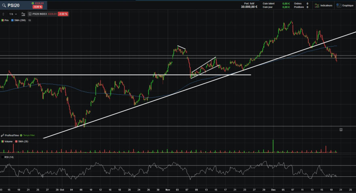Select the SMA (20) volume indicator label
This screenshot has height=193, width=356.
click(x=23, y=142)
